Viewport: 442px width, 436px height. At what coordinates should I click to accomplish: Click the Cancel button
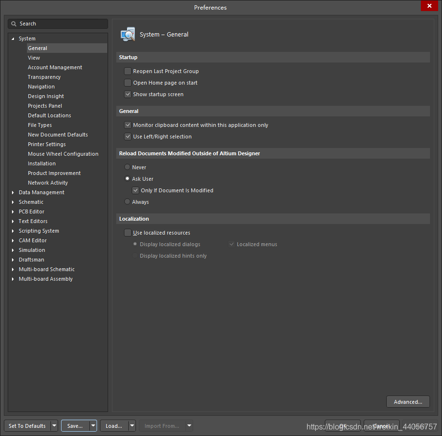pyautogui.click(x=381, y=425)
